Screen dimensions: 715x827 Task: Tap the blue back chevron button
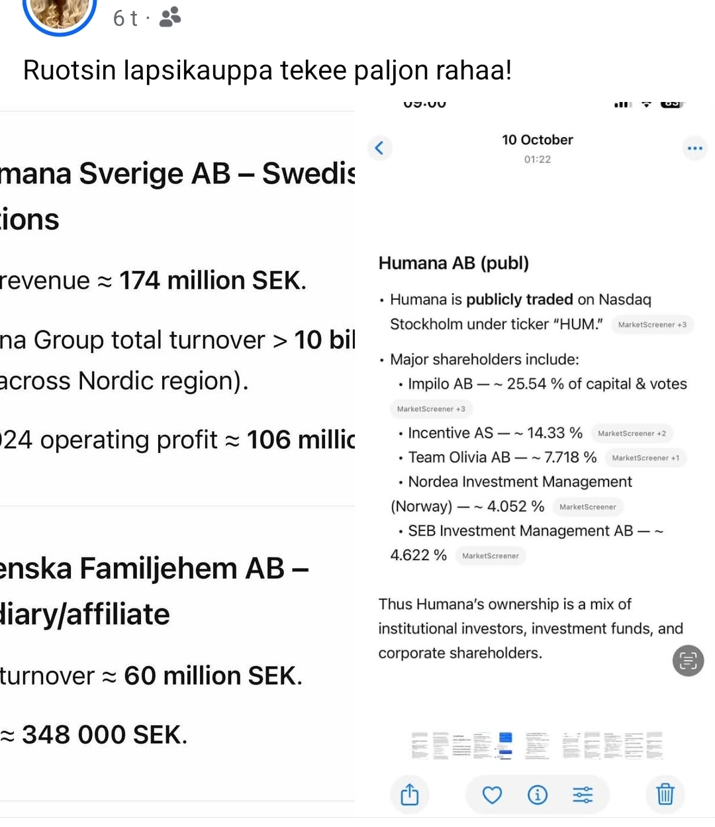[x=379, y=148]
